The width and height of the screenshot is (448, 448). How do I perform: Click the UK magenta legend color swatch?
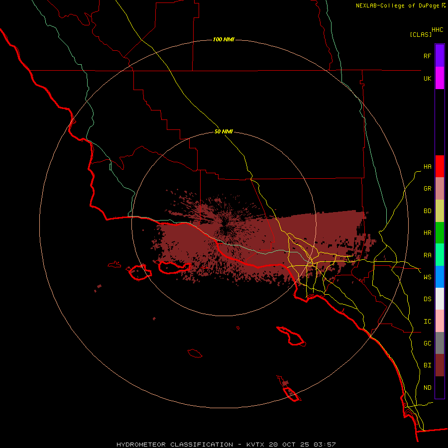(440, 78)
